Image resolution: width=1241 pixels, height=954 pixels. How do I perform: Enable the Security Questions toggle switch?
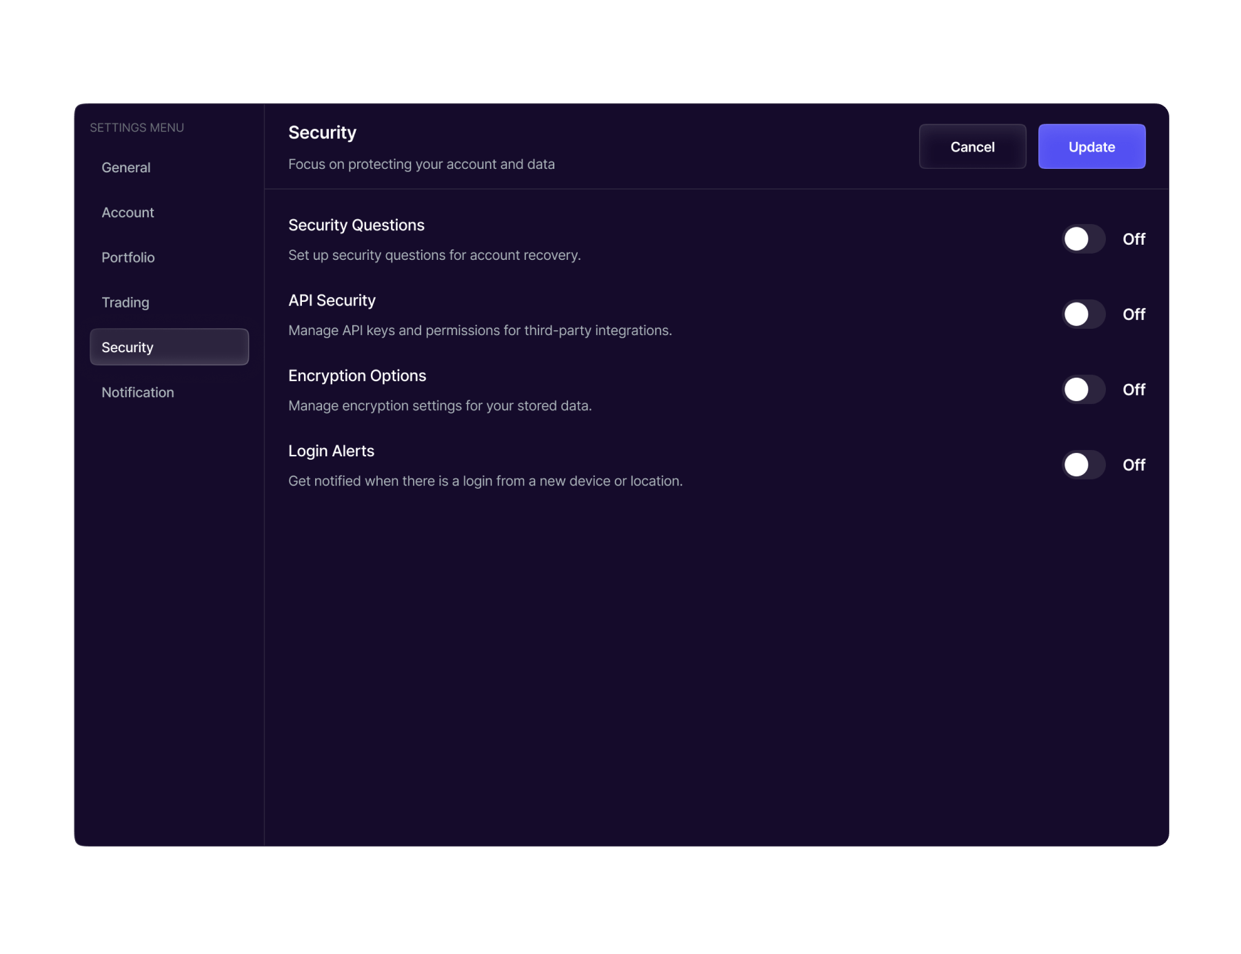[1083, 239]
